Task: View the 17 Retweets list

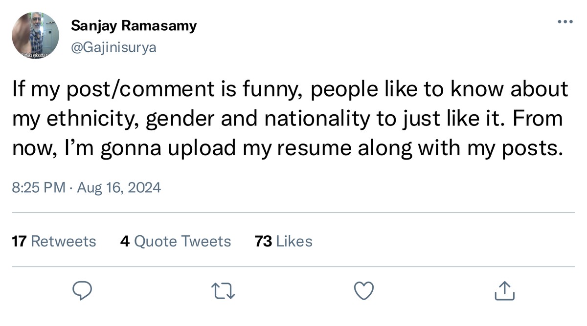Action: [54, 241]
